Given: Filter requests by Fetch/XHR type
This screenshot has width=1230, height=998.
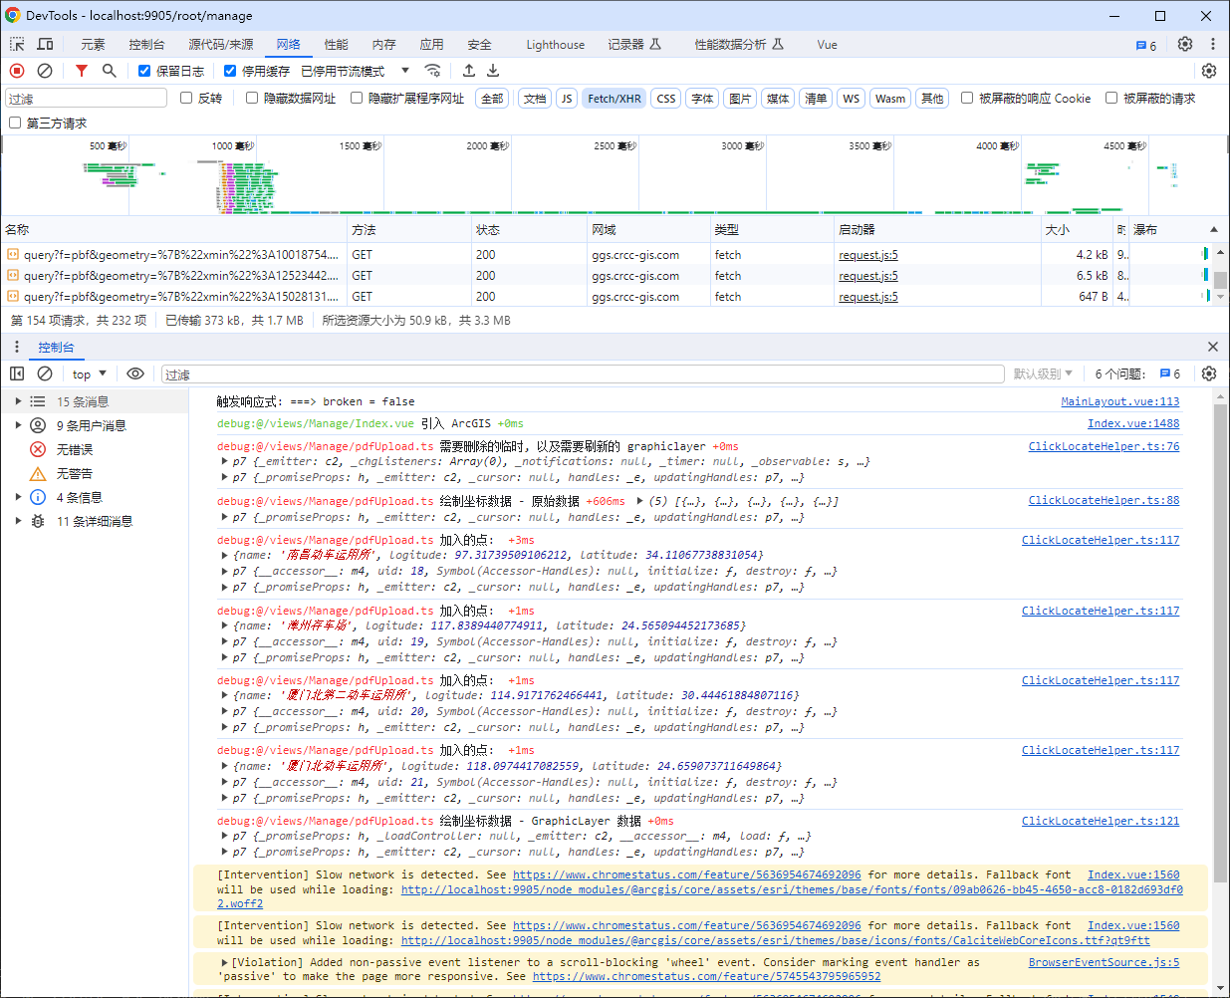Looking at the screenshot, I should pos(615,98).
